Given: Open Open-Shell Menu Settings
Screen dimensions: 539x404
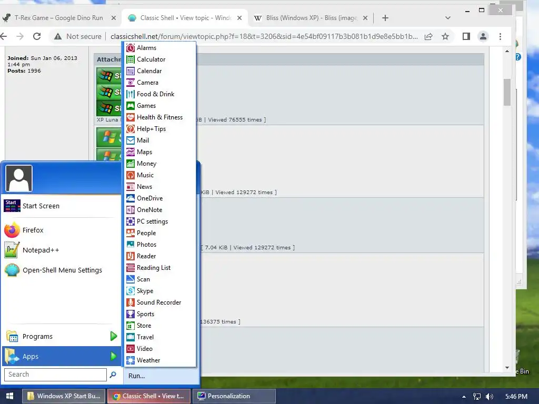Looking at the screenshot, I should [62, 270].
